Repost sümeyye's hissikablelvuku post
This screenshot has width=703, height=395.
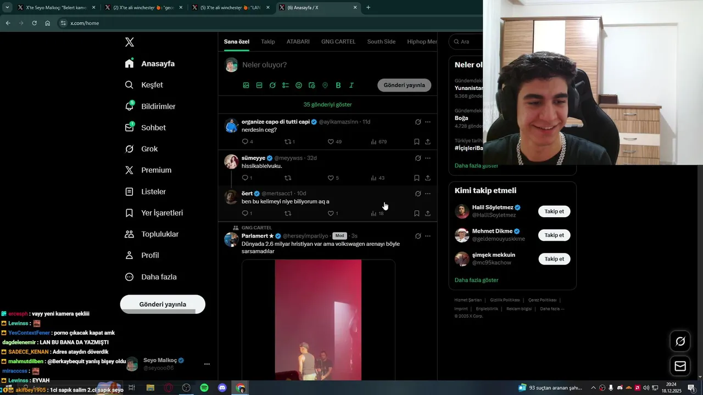(288, 178)
